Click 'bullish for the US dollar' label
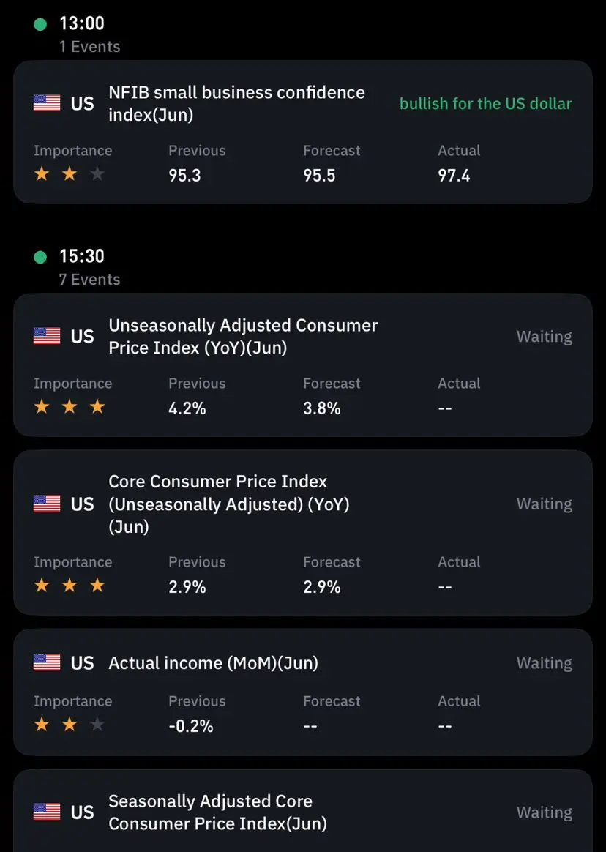The width and height of the screenshot is (606, 852). [485, 103]
